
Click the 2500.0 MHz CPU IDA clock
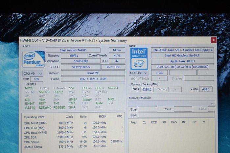[x=65, y=137]
